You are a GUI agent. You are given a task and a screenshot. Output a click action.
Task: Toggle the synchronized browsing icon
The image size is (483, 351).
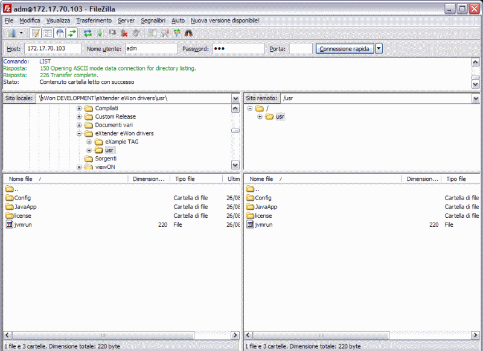177,33
